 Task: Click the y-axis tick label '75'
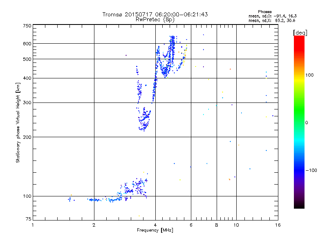click(x=29, y=219)
